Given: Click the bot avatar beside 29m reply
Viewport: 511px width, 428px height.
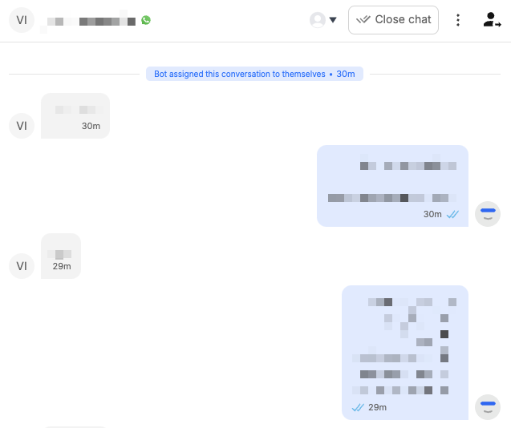Looking at the screenshot, I should (488, 407).
